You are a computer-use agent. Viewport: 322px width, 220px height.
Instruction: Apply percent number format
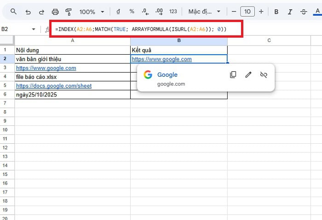[132, 11]
